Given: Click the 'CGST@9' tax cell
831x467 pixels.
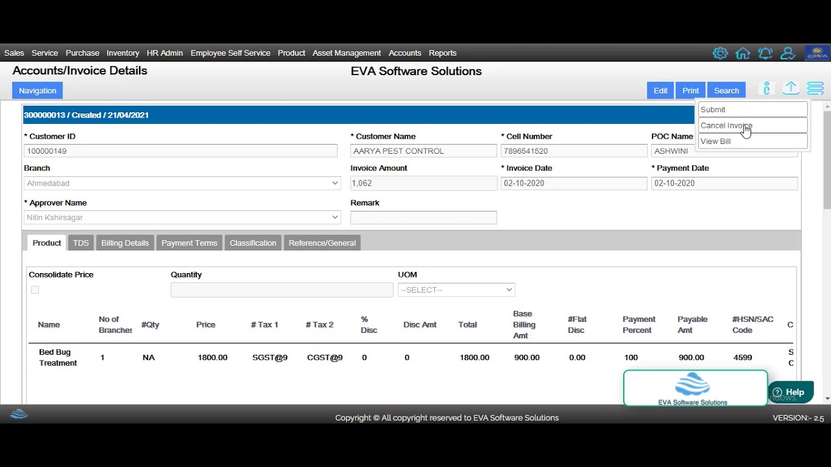Looking at the screenshot, I should click(x=325, y=357).
